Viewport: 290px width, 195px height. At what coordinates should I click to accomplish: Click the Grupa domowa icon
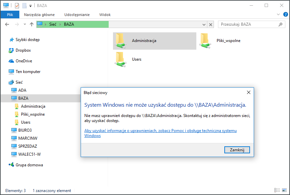pyautogui.click(x=11, y=165)
